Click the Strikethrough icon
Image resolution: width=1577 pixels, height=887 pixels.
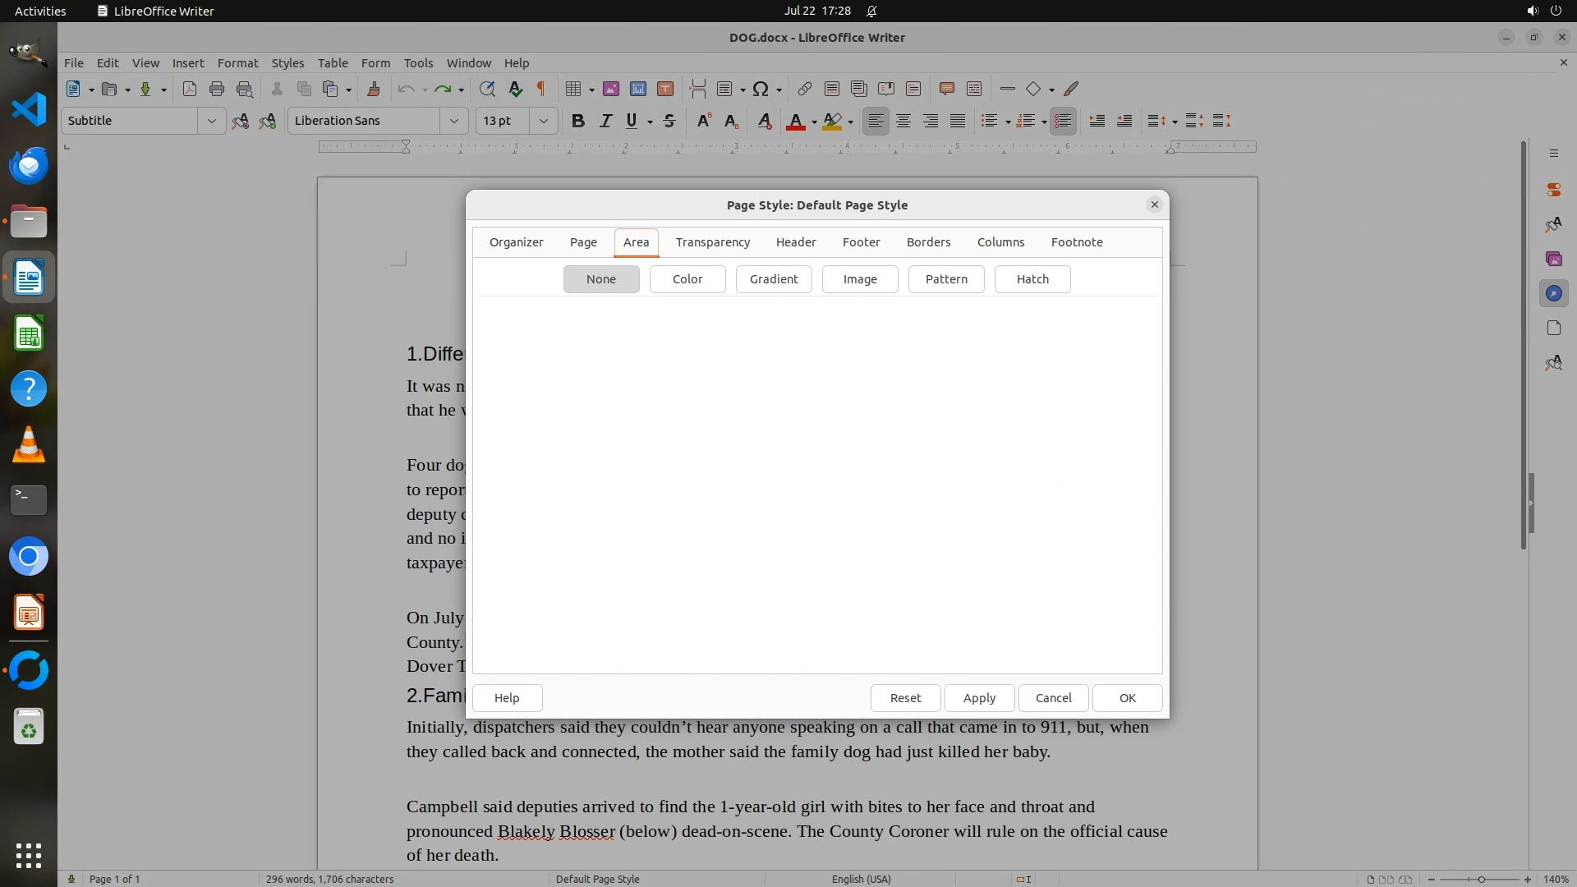click(669, 121)
